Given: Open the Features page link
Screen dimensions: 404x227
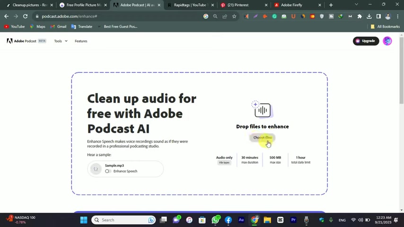Looking at the screenshot, I should [x=81, y=41].
